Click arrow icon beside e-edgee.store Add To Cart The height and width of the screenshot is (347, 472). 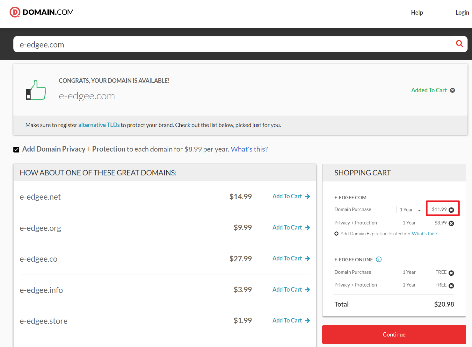pos(308,321)
